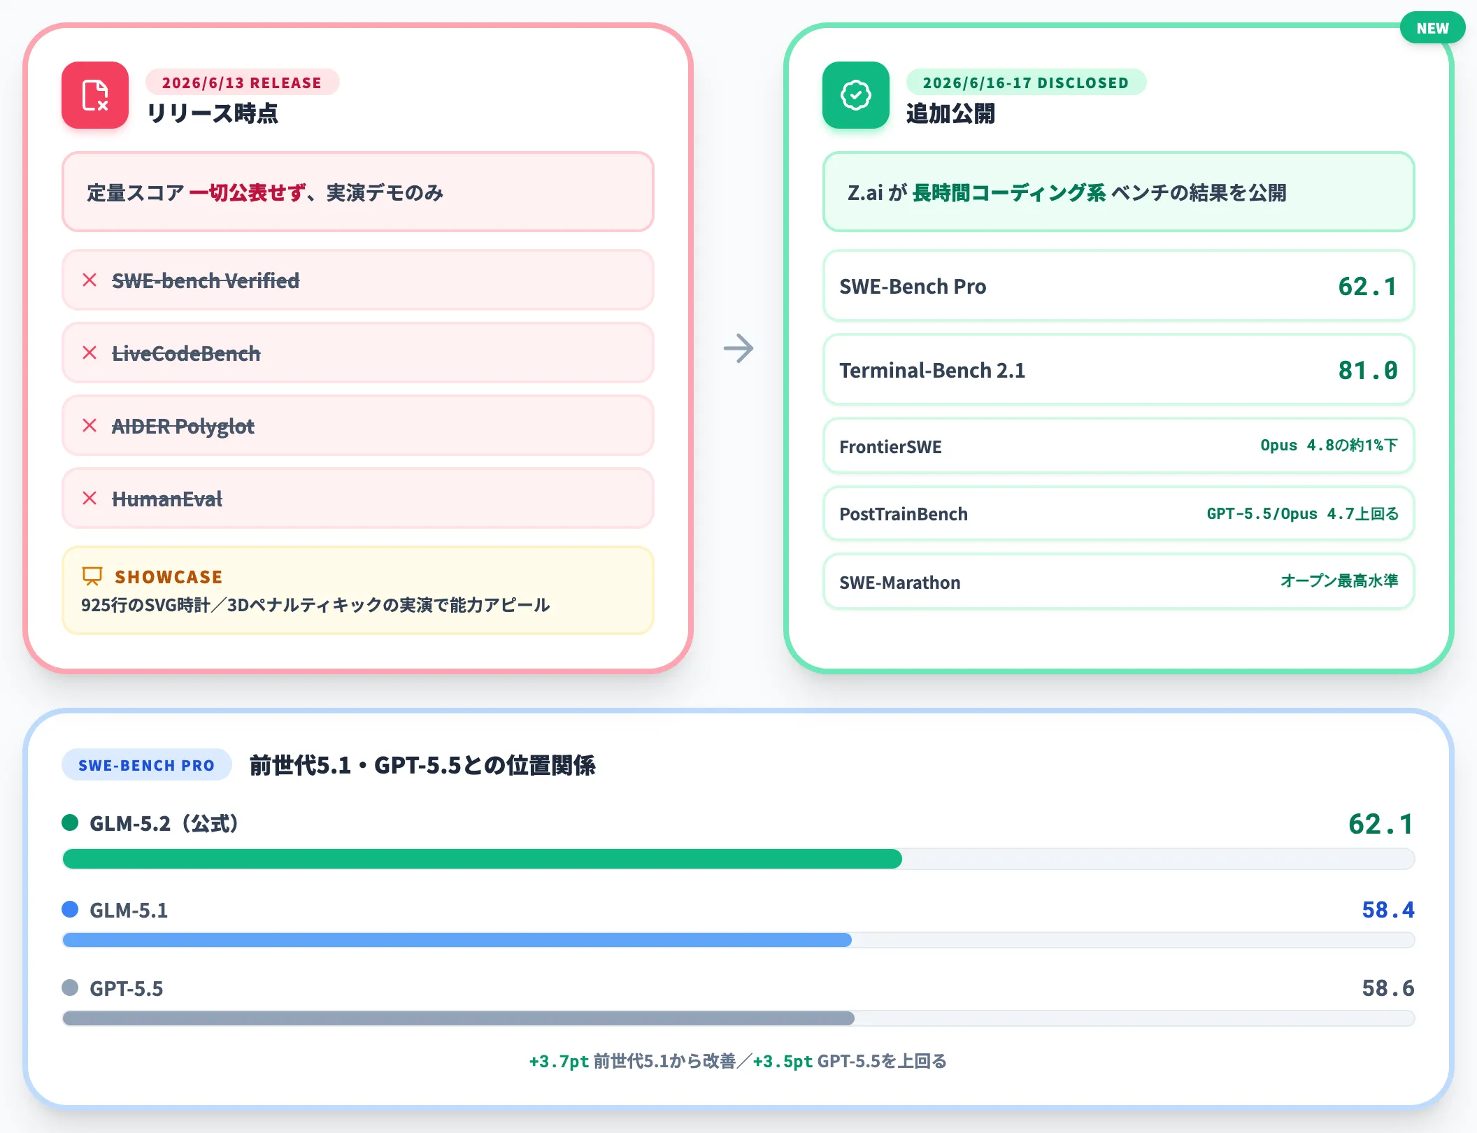Click the 62.1 score in the SWE-Bench Pro row
The image size is (1477, 1133).
pyautogui.click(x=1368, y=287)
